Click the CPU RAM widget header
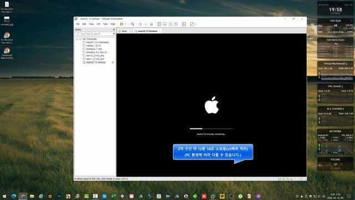355x200 pixels. (x=335, y=21)
